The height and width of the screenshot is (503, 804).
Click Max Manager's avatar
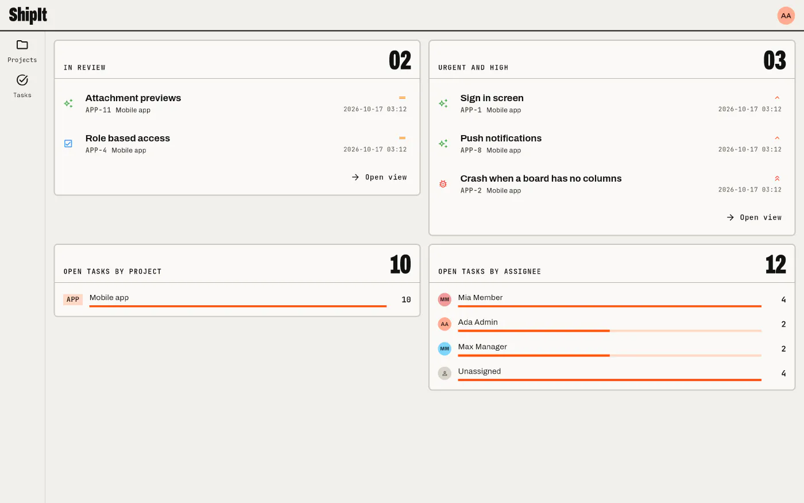tap(444, 348)
